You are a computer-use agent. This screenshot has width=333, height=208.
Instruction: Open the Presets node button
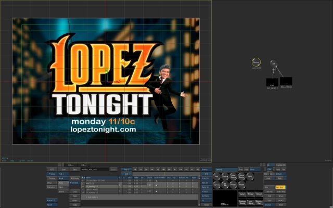point(233,185)
